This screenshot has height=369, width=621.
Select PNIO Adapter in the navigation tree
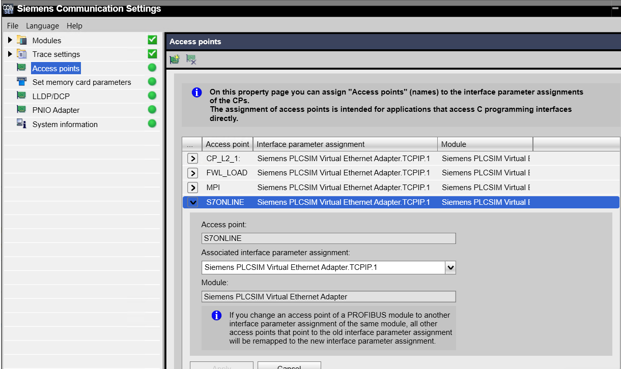pyautogui.click(x=56, y=110)
